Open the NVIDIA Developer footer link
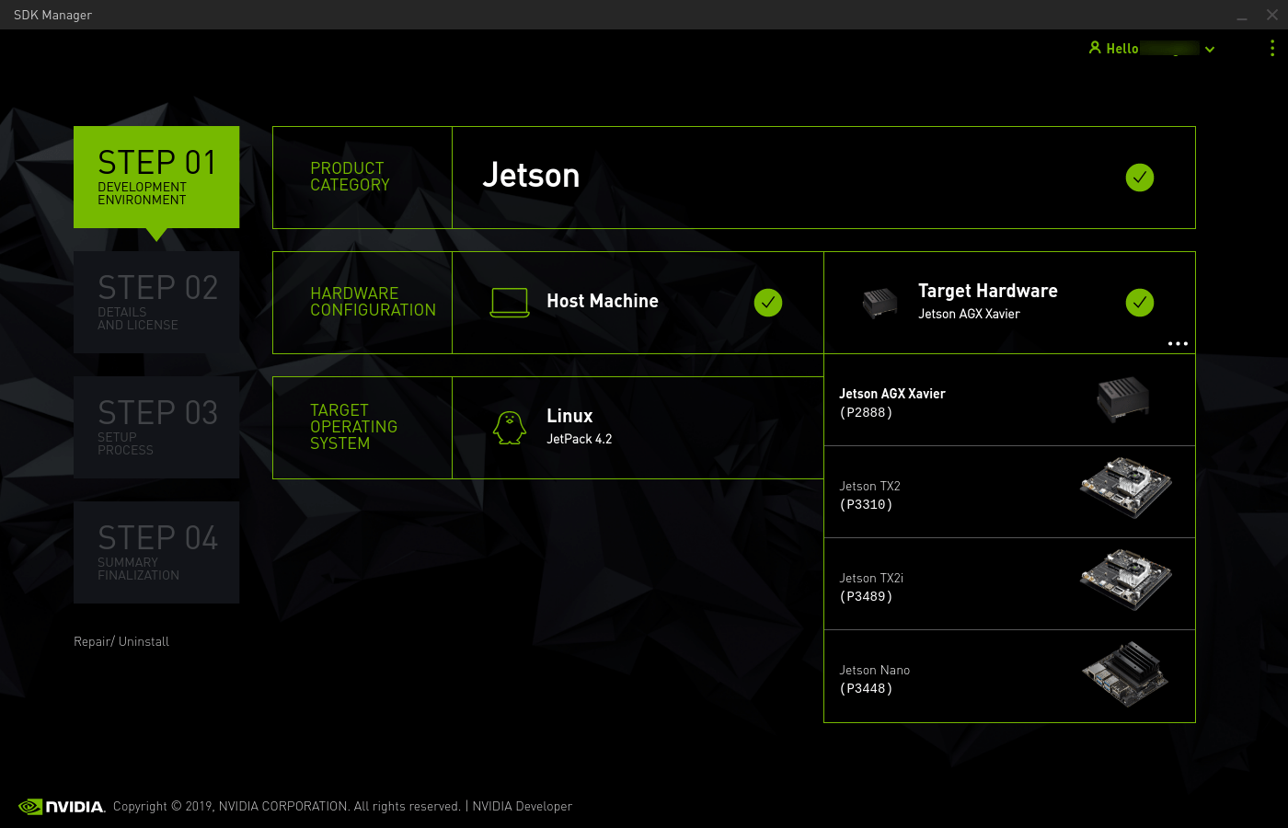Screen dimensions: 1288x828 tap(523, 806)
